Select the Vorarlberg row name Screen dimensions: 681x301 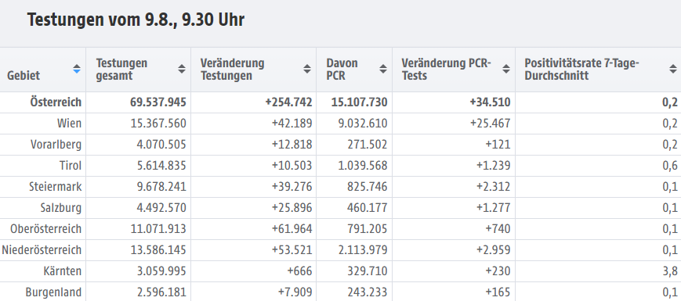pos(56,145)
